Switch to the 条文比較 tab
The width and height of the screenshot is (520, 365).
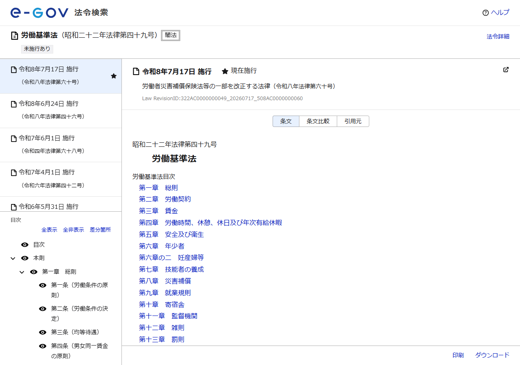click(318, 121)
